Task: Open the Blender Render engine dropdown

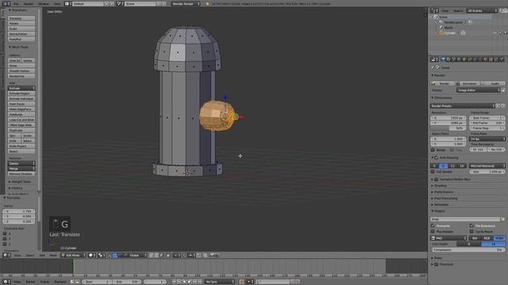Action: point(186,4)
